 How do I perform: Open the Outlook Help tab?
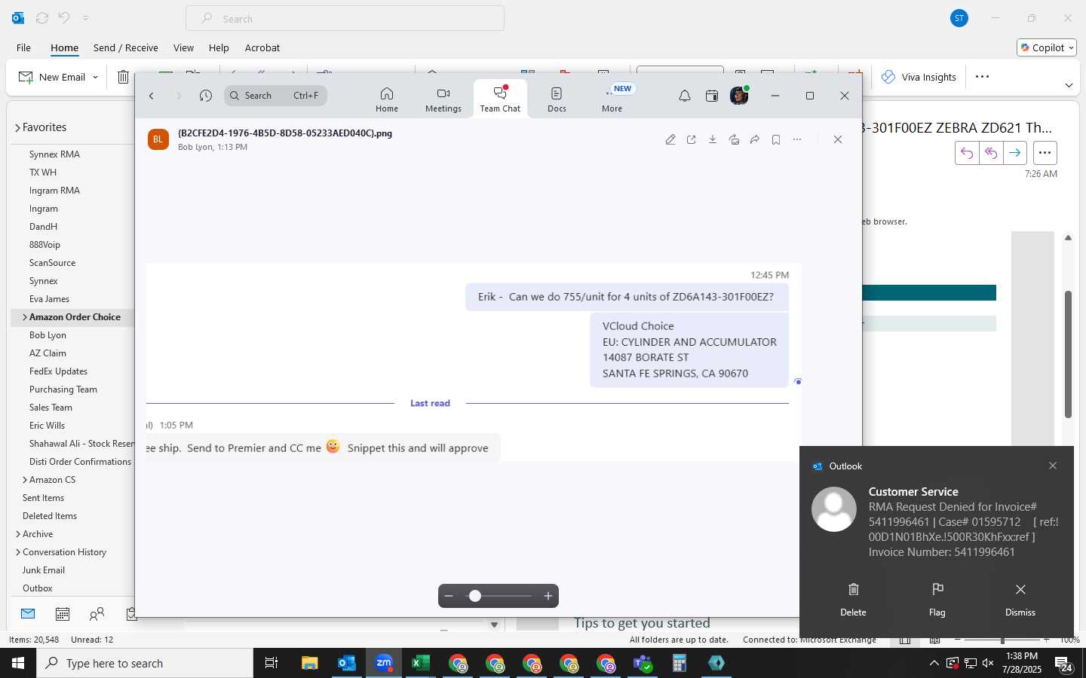point(219,47)
